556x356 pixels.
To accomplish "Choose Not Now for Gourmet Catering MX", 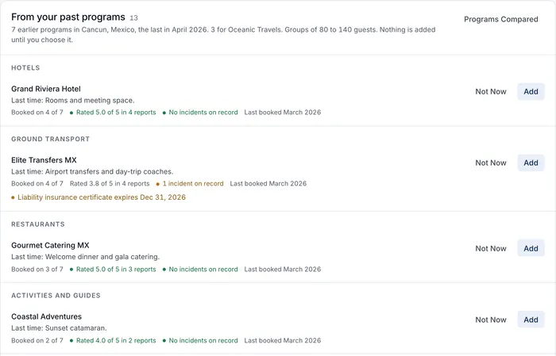I will point(491,248).
